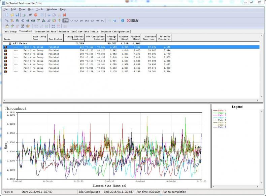Click the Run Status column header

click(x=56, y=38)
